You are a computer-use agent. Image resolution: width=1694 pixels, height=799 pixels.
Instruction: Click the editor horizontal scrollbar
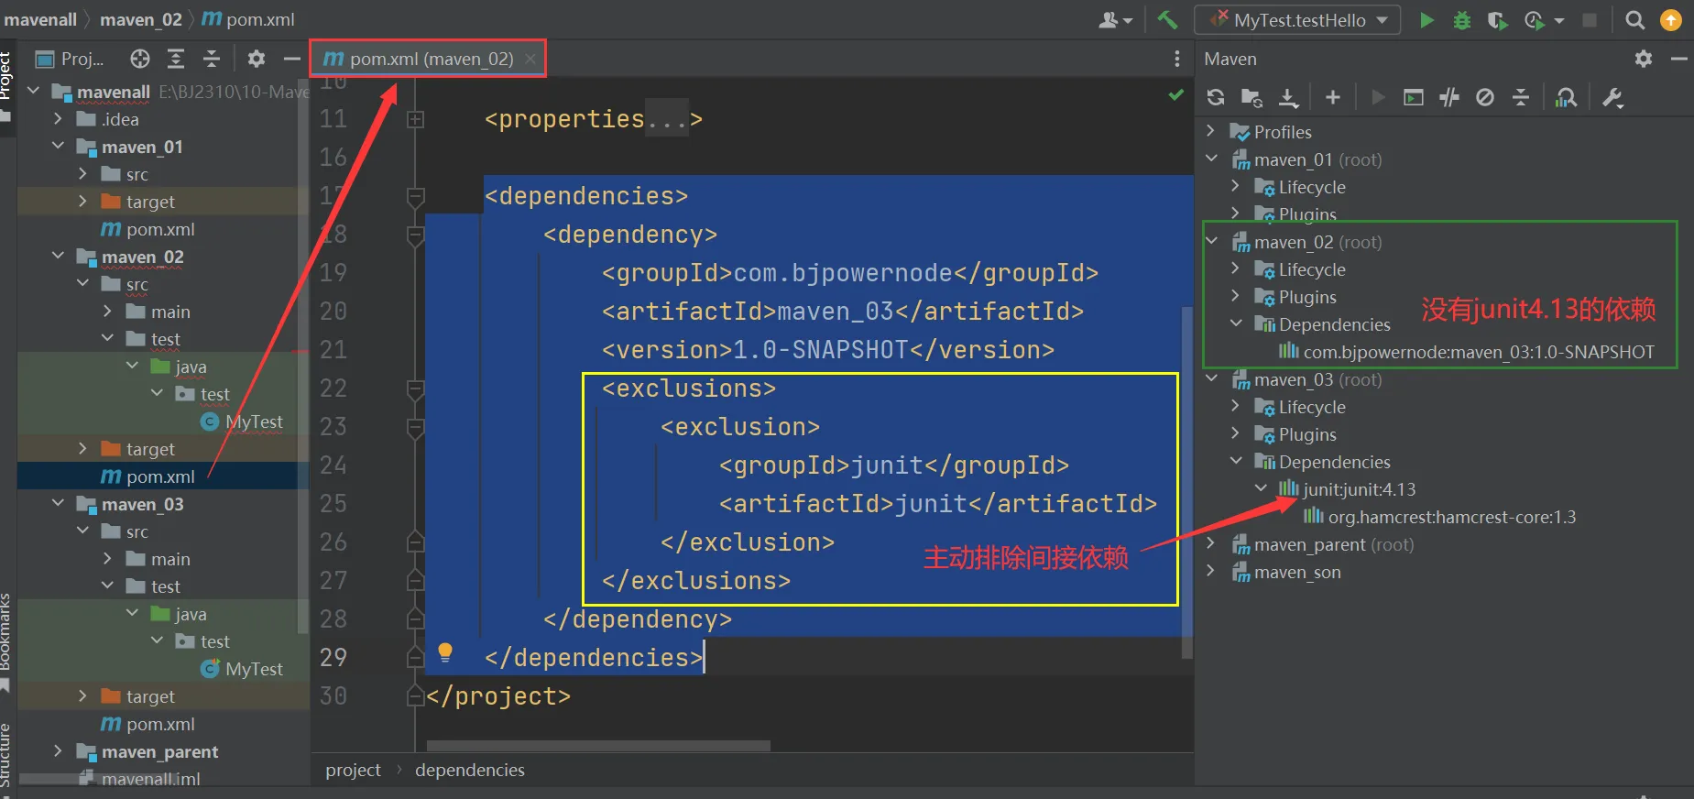(598, 746)
